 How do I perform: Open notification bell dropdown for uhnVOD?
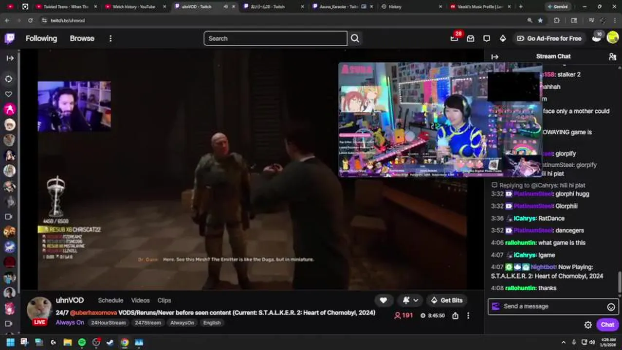410,300
